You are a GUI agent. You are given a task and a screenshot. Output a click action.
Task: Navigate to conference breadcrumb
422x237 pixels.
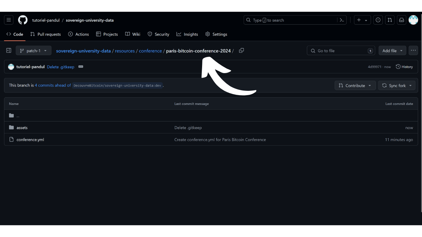tap(150, 51)
